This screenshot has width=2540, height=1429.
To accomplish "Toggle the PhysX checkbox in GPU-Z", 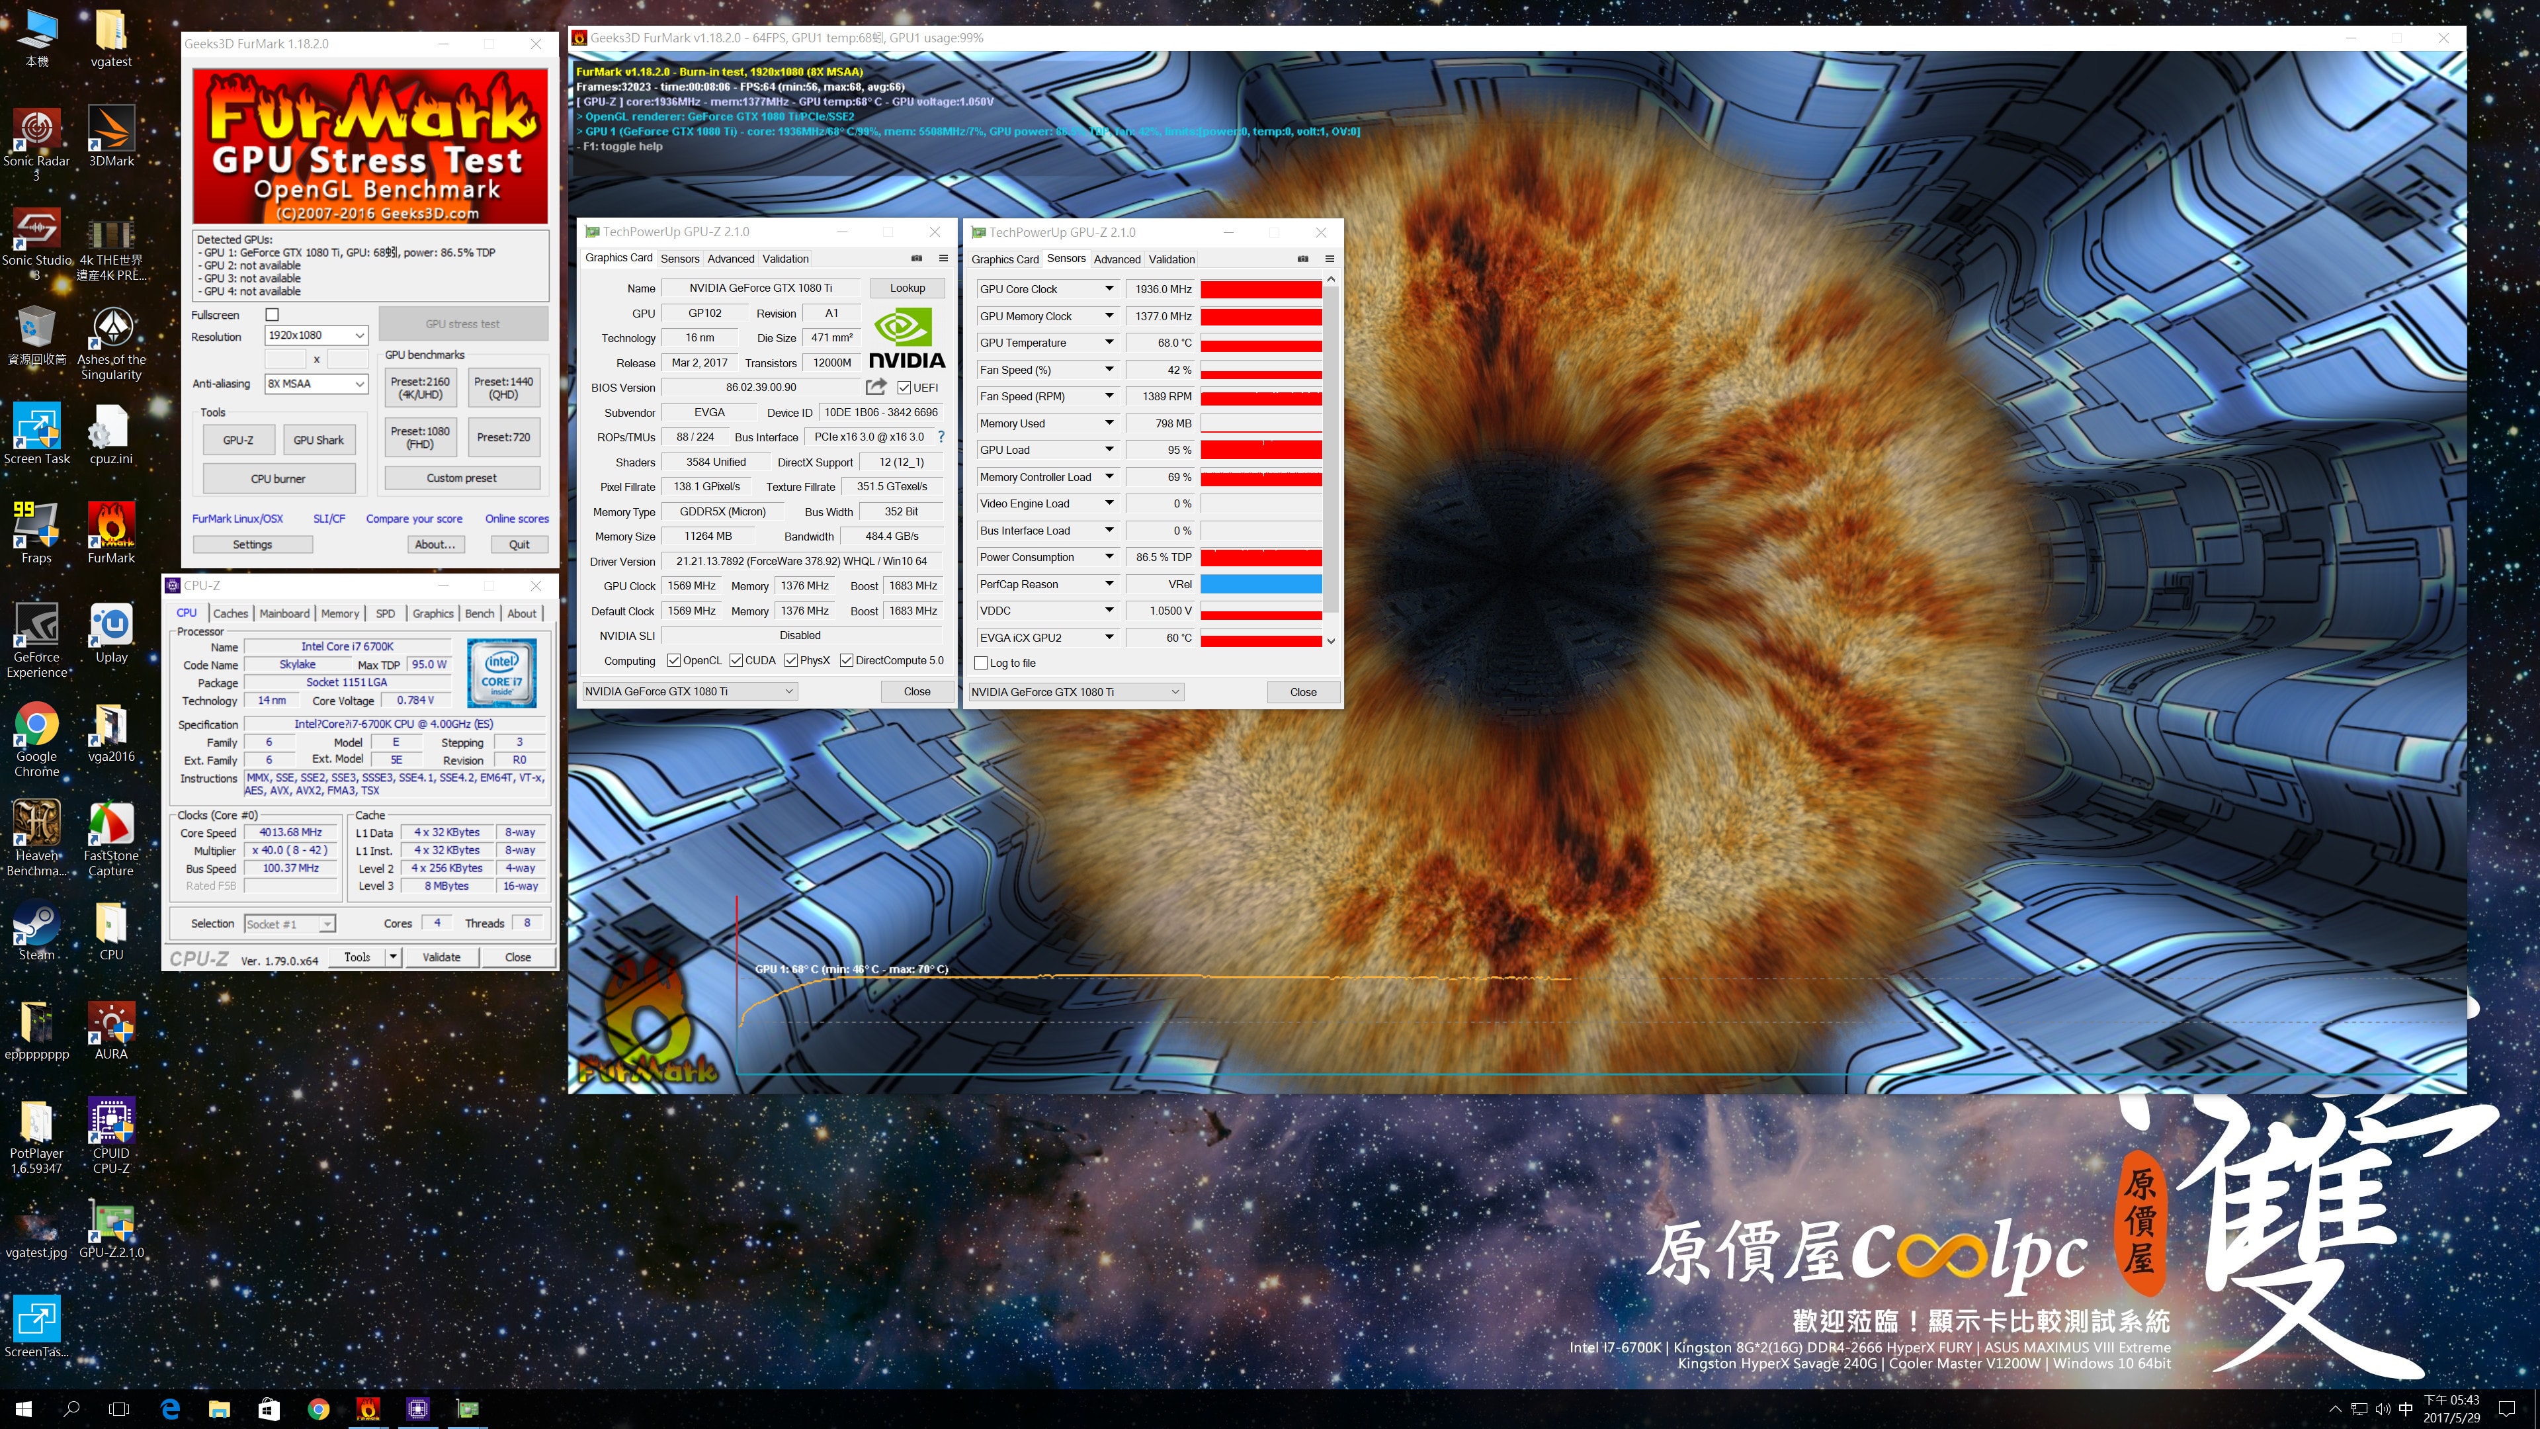I will (791, 661).
